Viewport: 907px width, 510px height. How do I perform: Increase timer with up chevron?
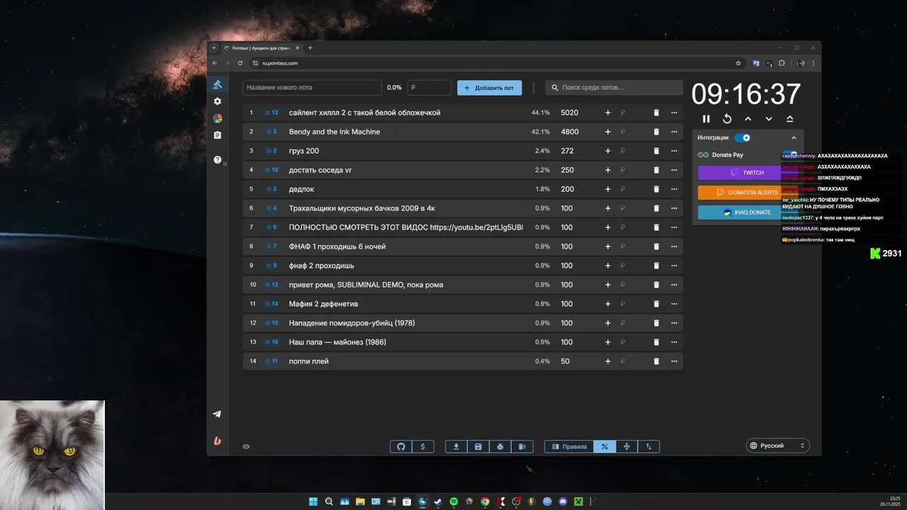(748, 119)
